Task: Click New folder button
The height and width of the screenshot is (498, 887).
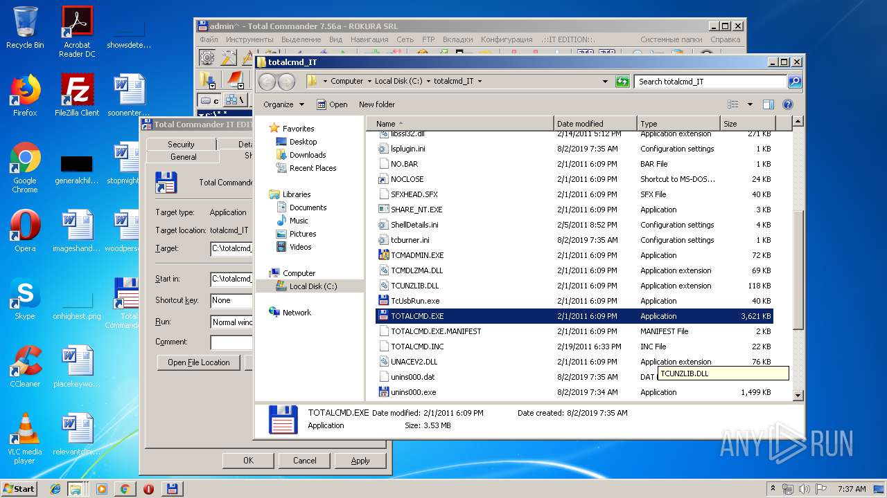Action: tap(377, 104)
